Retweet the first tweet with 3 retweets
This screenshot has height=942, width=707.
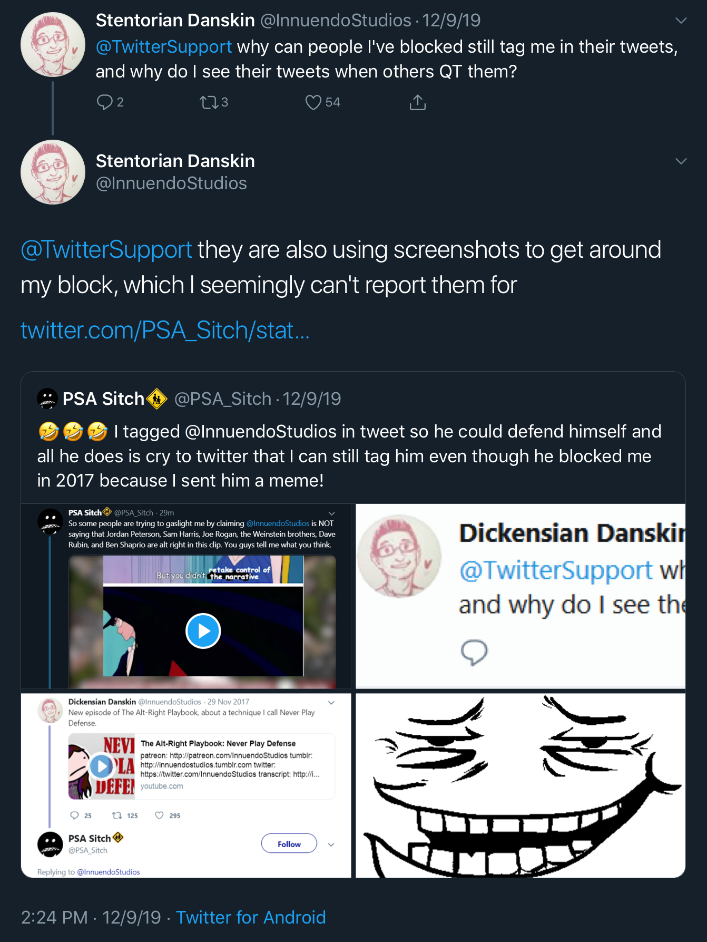(x=209, y=102)
